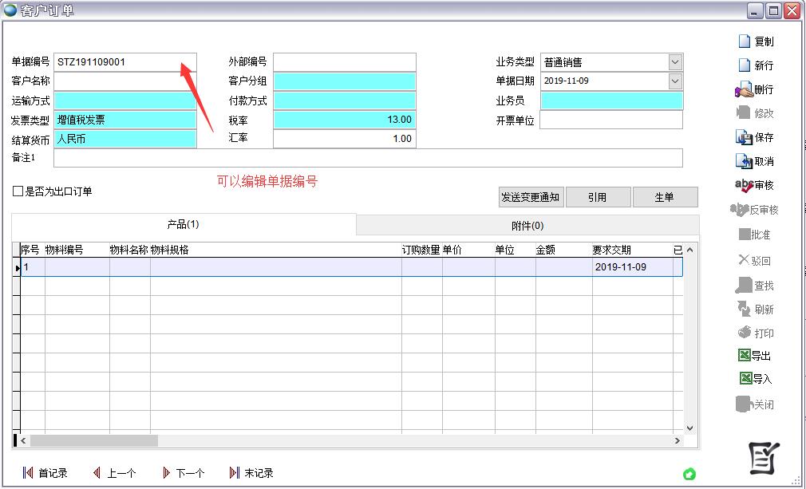Open the 单据日期 date picker dropdown
Image resolution: width=806 pixels, height=489 pixels.
click(x=675, y=81)
